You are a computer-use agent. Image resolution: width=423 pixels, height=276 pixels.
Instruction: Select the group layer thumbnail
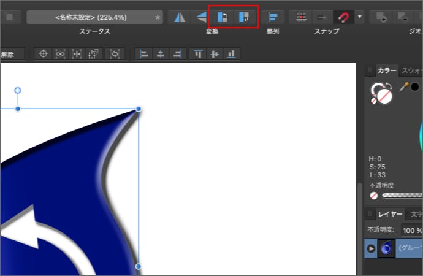coord(386,248)
